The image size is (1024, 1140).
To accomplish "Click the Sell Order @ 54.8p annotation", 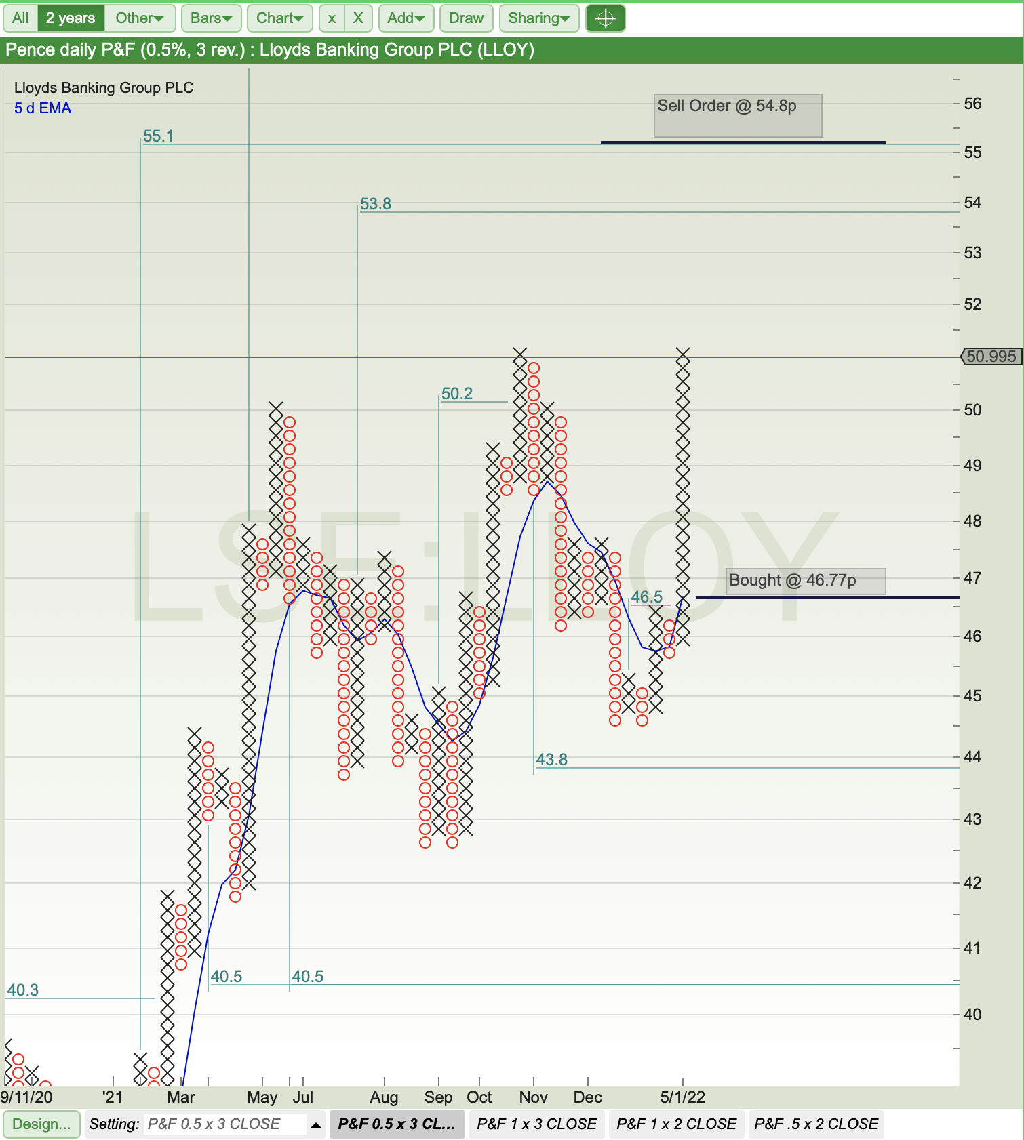I will click(738, 115).
